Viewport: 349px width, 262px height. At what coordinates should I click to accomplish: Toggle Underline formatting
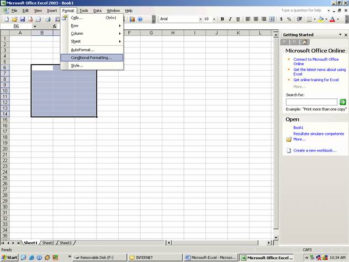click(x=238, y=19)
